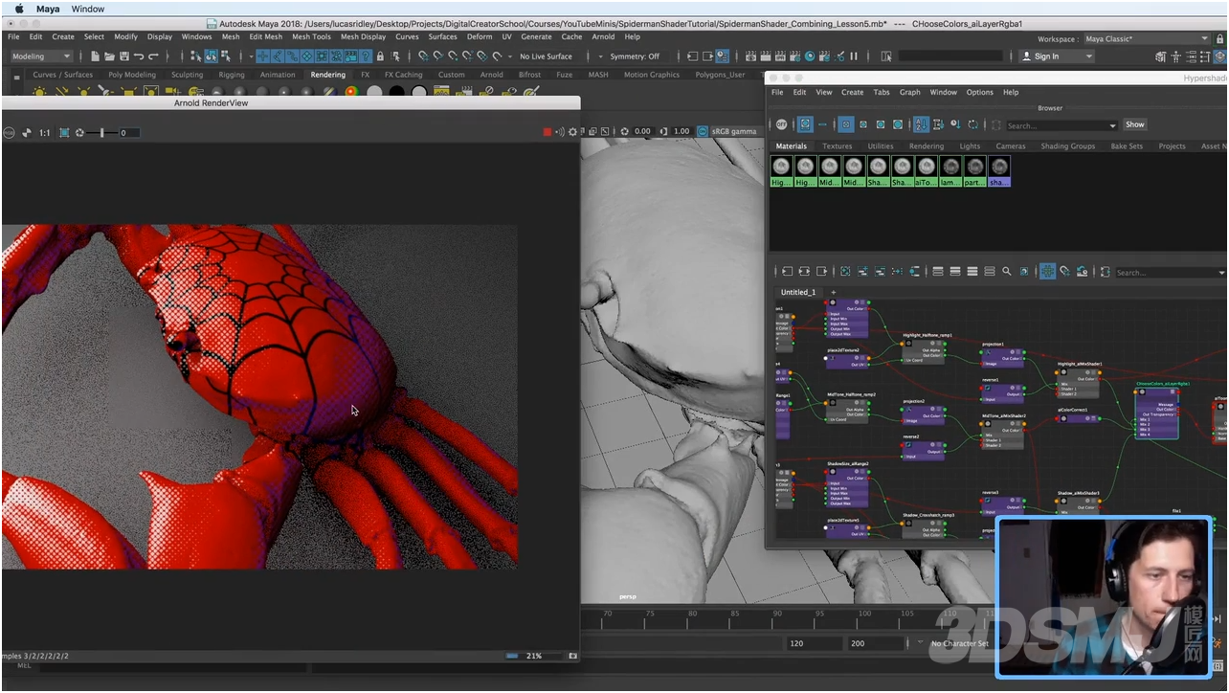The height and width of the screenshot is (693, 1229).
Task: Toggle select by component type mode
Action: coord(227,56)
